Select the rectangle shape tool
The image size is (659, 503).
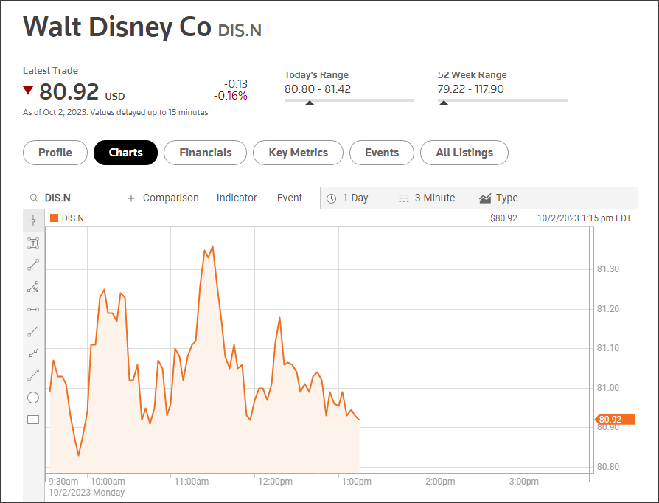click(33, 420)
